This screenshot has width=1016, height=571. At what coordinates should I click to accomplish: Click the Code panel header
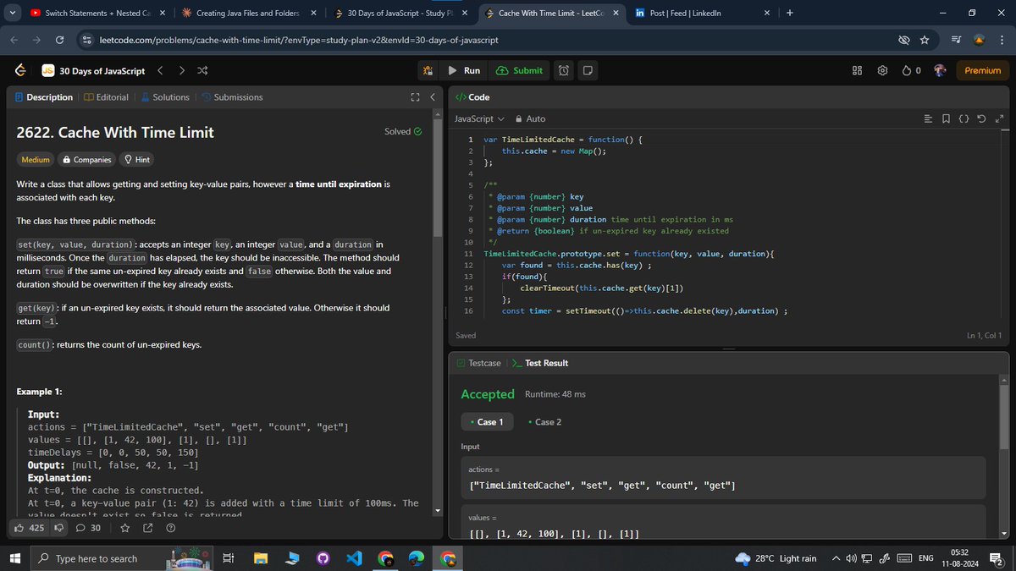473,97
